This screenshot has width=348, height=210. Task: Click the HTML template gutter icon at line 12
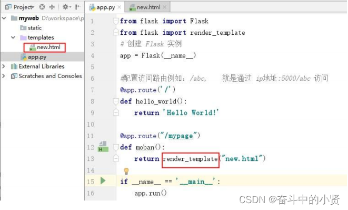103,146
